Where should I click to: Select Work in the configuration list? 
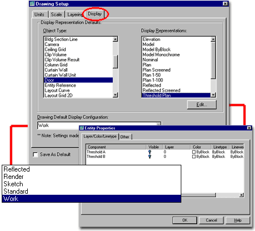[x=91, y=199]
